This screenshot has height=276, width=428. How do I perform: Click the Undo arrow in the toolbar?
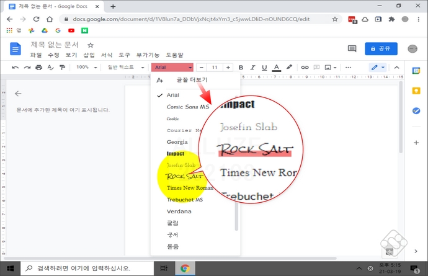tap(16, 68)
